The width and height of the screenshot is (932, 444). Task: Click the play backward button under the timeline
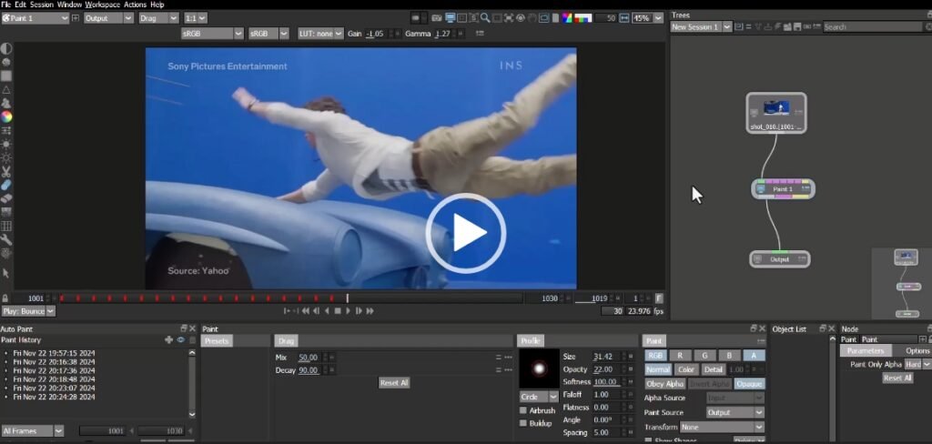tap(327, 311)
